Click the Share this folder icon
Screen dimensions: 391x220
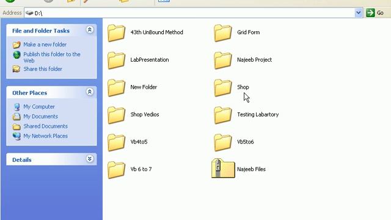(16, 69)
